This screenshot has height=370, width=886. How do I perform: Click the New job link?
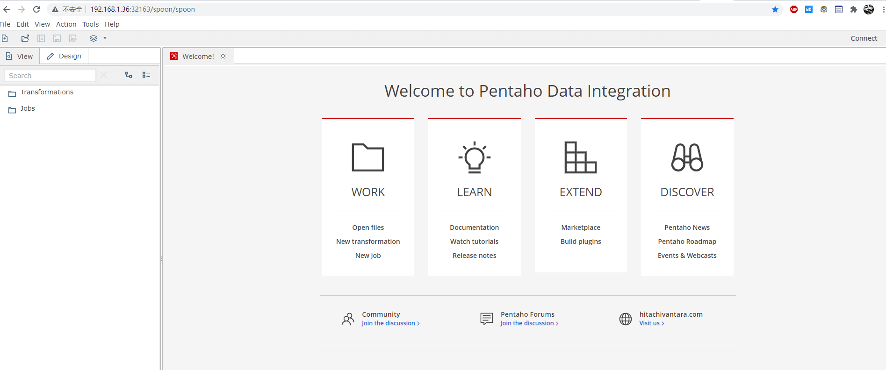click(368, 256)
